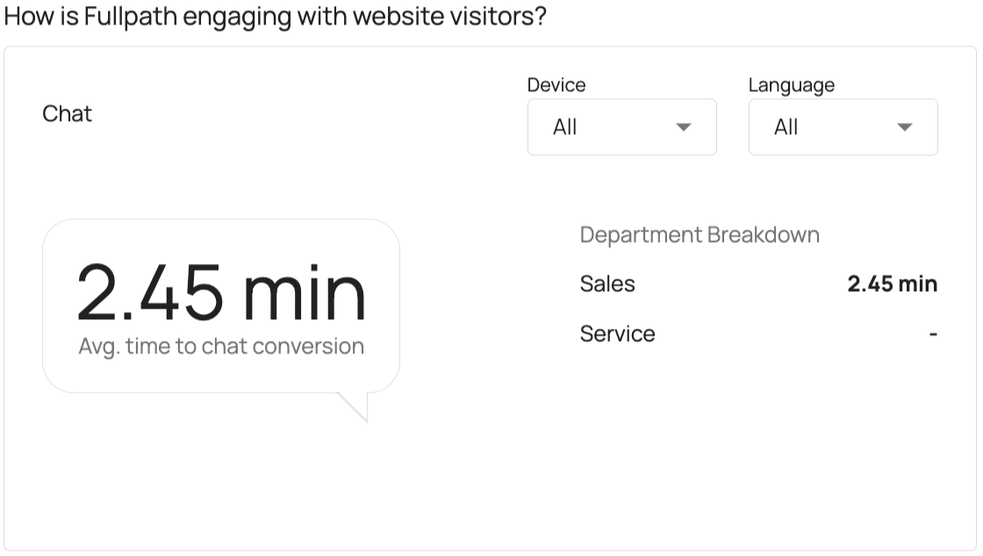This screenshot has width=983, height=556.
Task: Click the Device field label
Action: point(556,85)
